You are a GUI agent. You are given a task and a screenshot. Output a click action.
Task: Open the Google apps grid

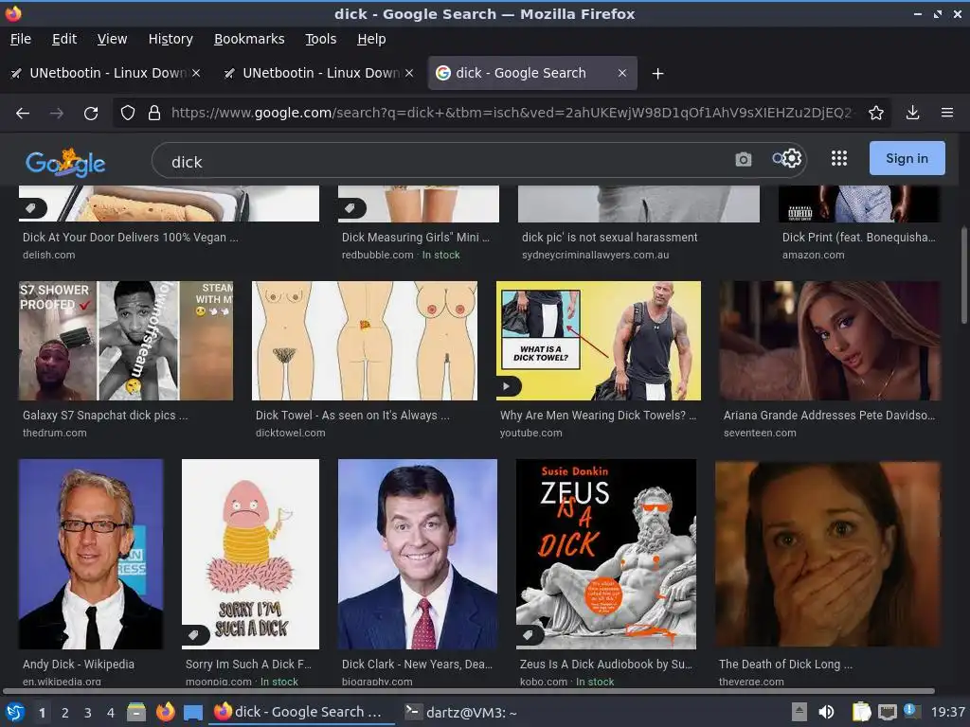(x=839, y=158)
